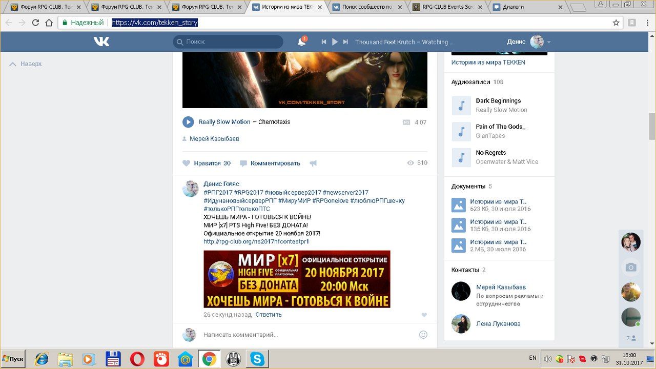This screenshot has width=656, height=369.
Task: Open Документы section header
Action: tap(468, 187)
